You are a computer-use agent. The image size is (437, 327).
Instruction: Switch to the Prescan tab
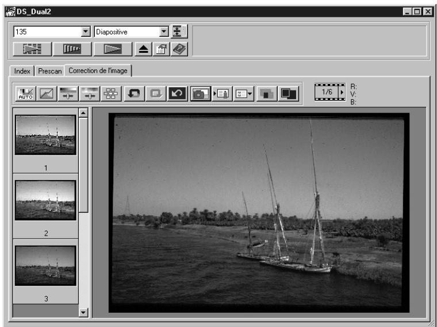click(x=50, y=71)
